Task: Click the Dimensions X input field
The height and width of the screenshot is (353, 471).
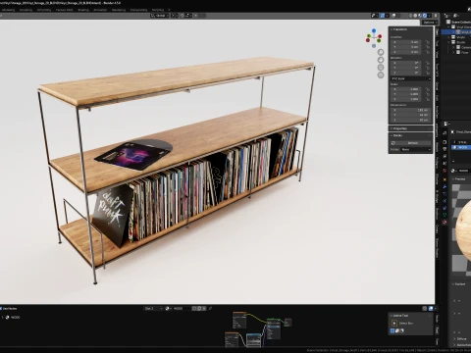Action: [x=410, y=110]
